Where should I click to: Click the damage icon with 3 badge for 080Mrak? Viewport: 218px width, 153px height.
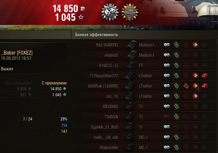click(x=195, y=86)
